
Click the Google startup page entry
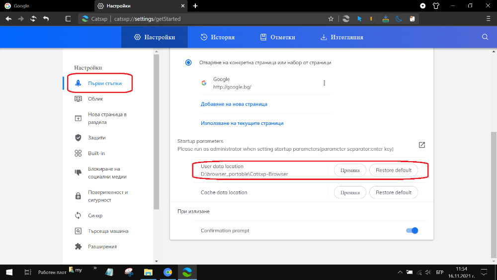265,83
